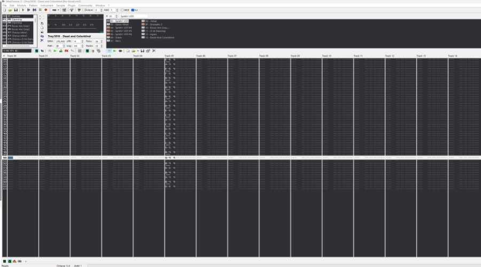Adjust the LPB spinner arrows
The width and height of the screenshot is (481, 267).
click(x=82, y=41)
